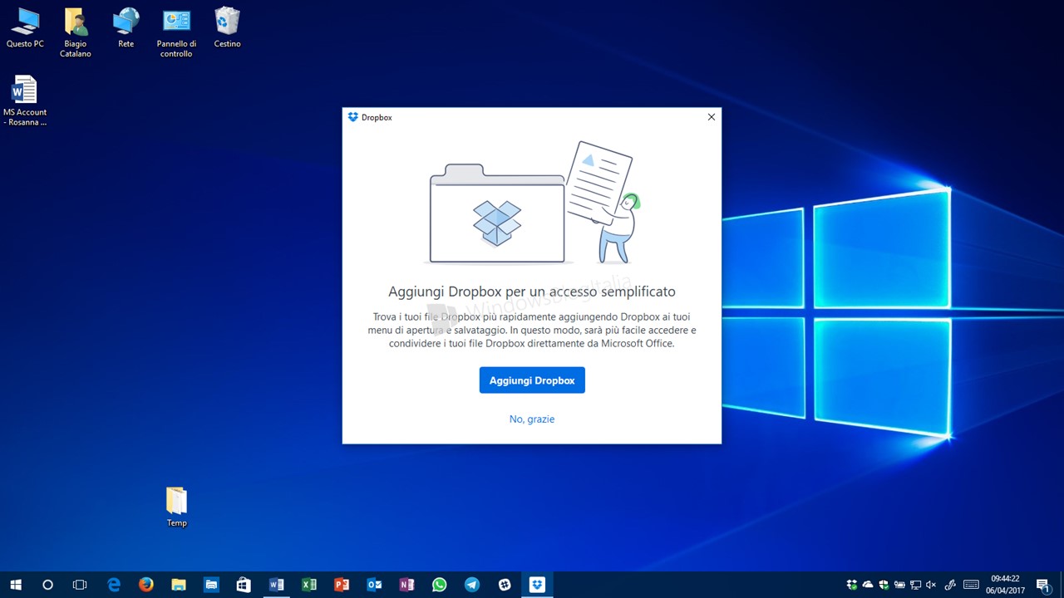
Task: Select the Temp folder on desktop
Action: (176, 507)
